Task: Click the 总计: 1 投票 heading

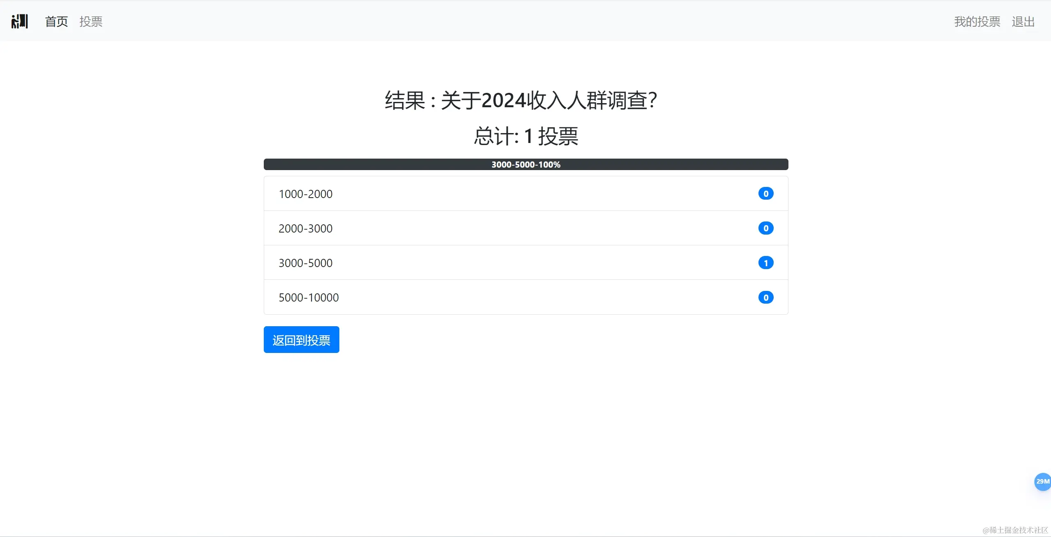Action: point(525,136)
